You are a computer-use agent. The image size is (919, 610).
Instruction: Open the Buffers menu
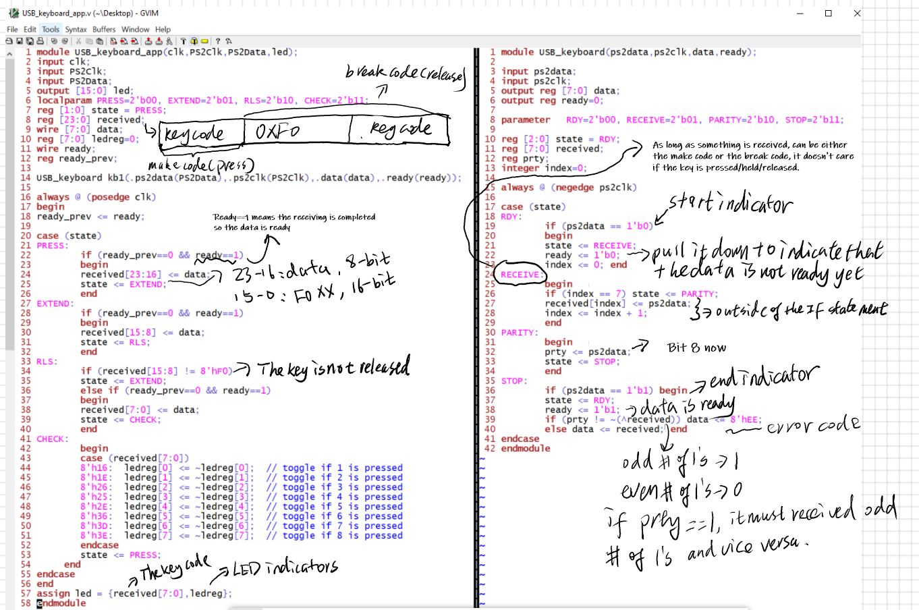tap(104, 30)
